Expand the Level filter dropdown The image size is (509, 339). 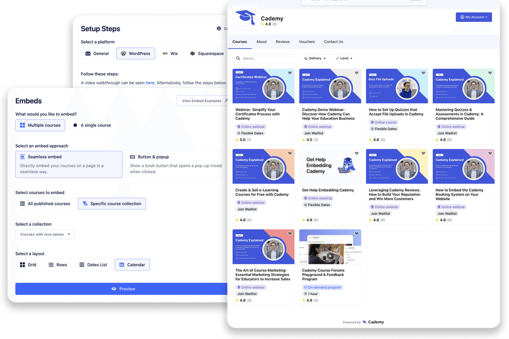click(x=344, y=58)
